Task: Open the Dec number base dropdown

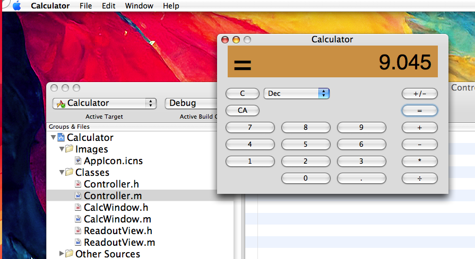Action: pyautogui.click(x=296, y=93)
